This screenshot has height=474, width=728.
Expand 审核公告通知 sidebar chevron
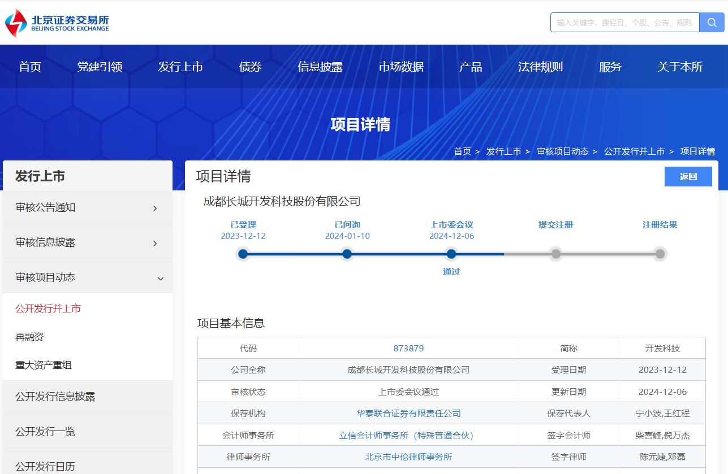tap(155, 208)
